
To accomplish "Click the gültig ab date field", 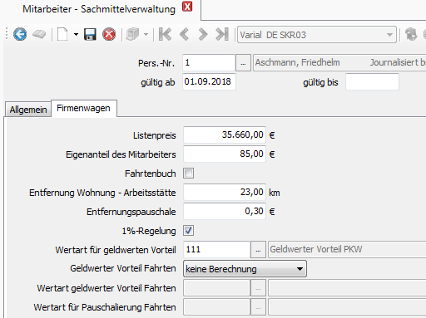I will click(x=209, y=81).
